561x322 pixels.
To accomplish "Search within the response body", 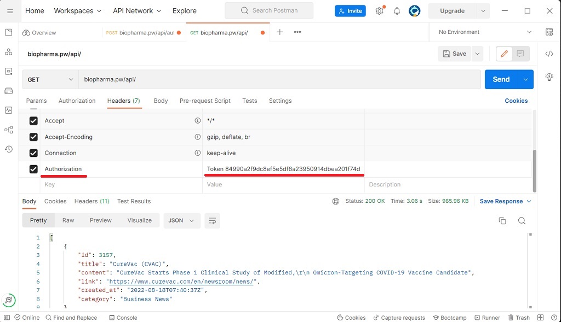I will (522, 221).
